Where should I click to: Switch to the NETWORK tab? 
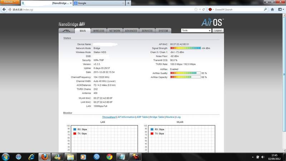tap(115, 31)
